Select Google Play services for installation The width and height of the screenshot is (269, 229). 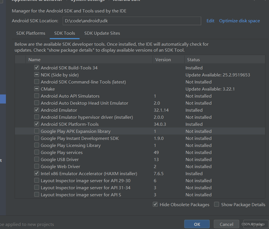tap(37, 152)
